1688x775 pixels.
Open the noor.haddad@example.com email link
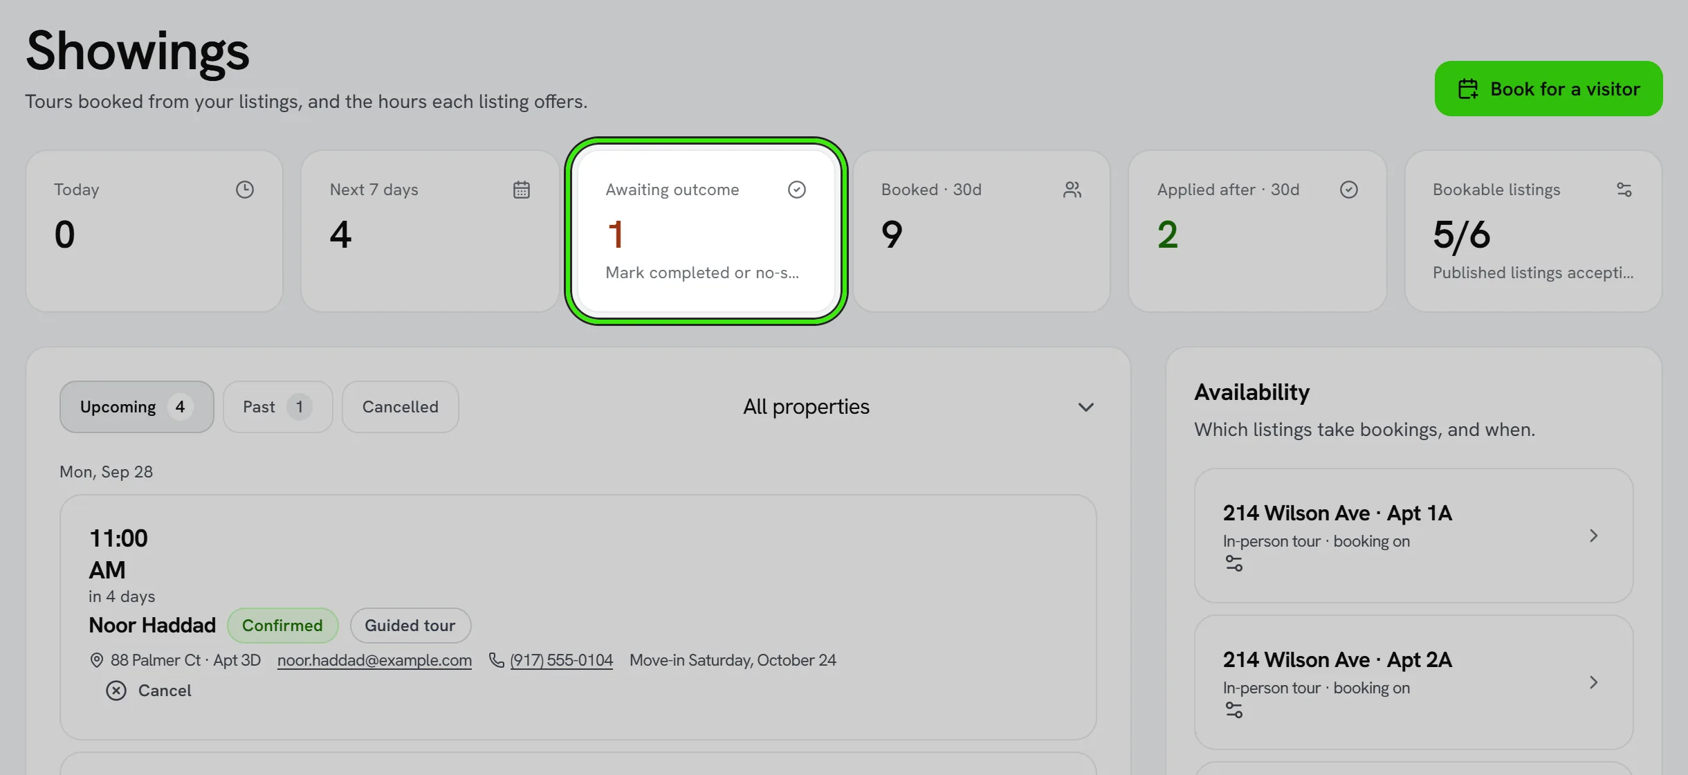pos(375,660)
